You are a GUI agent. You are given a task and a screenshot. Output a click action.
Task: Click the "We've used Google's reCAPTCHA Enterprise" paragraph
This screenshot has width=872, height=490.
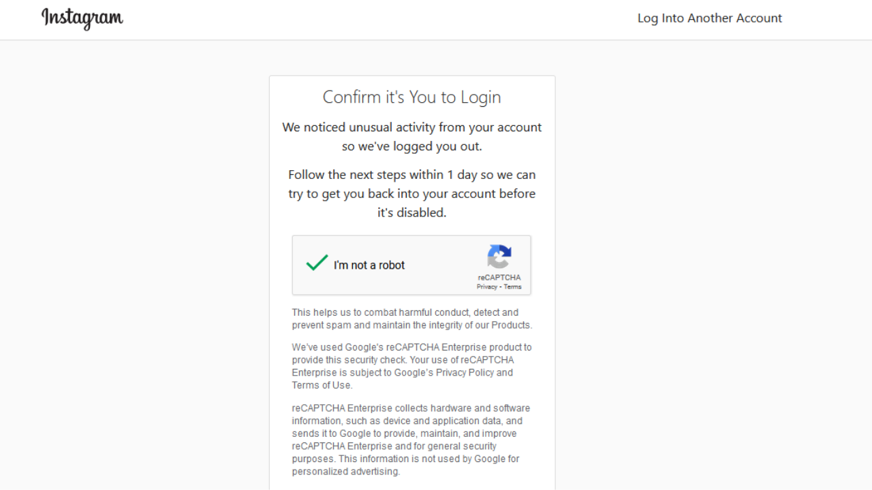pos(412,366)
